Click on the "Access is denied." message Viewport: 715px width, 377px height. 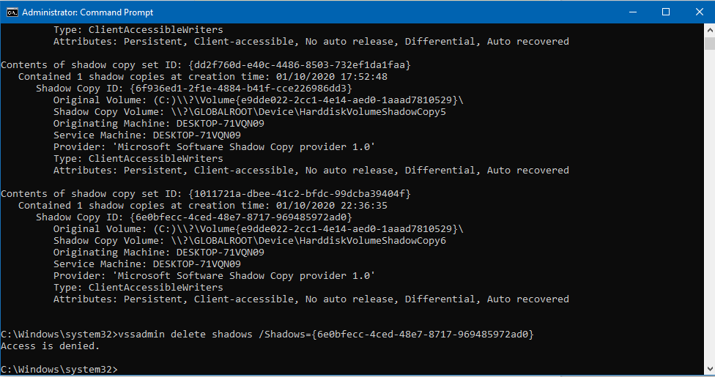pos(50,346)
